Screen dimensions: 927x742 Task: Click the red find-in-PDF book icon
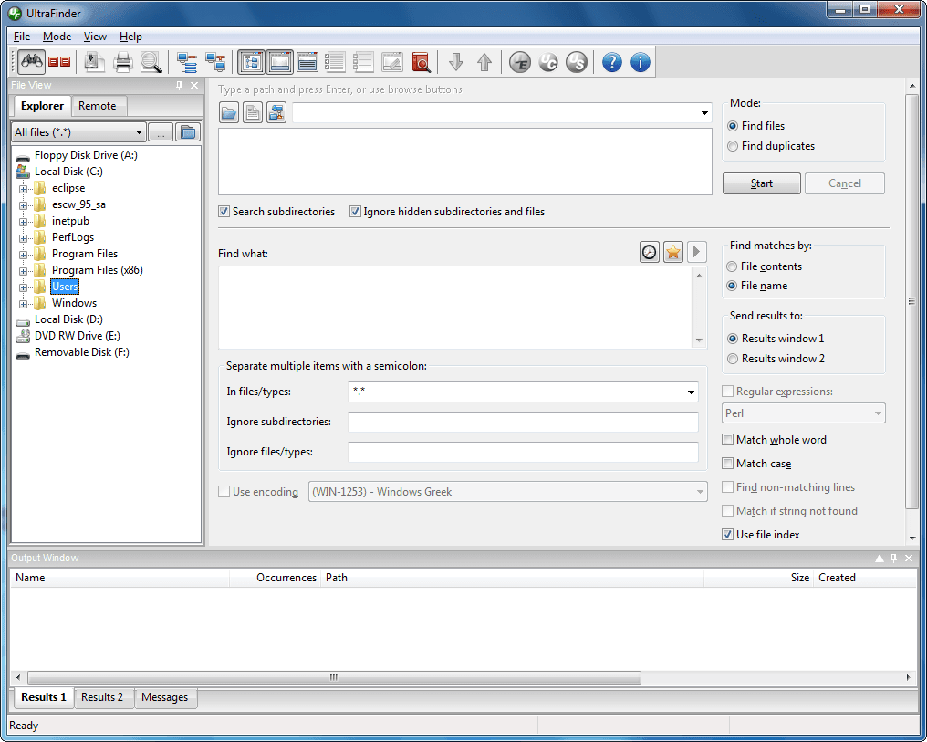421,61
